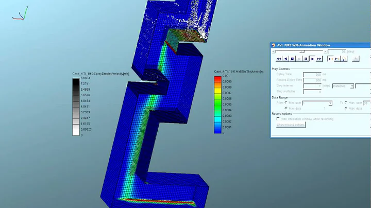
Task: Click the AVL FIRE WM-Animation Window title bar
Action: pos(321,45)
